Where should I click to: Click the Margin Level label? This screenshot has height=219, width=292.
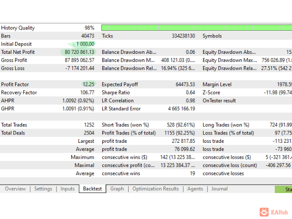point(217,84)
